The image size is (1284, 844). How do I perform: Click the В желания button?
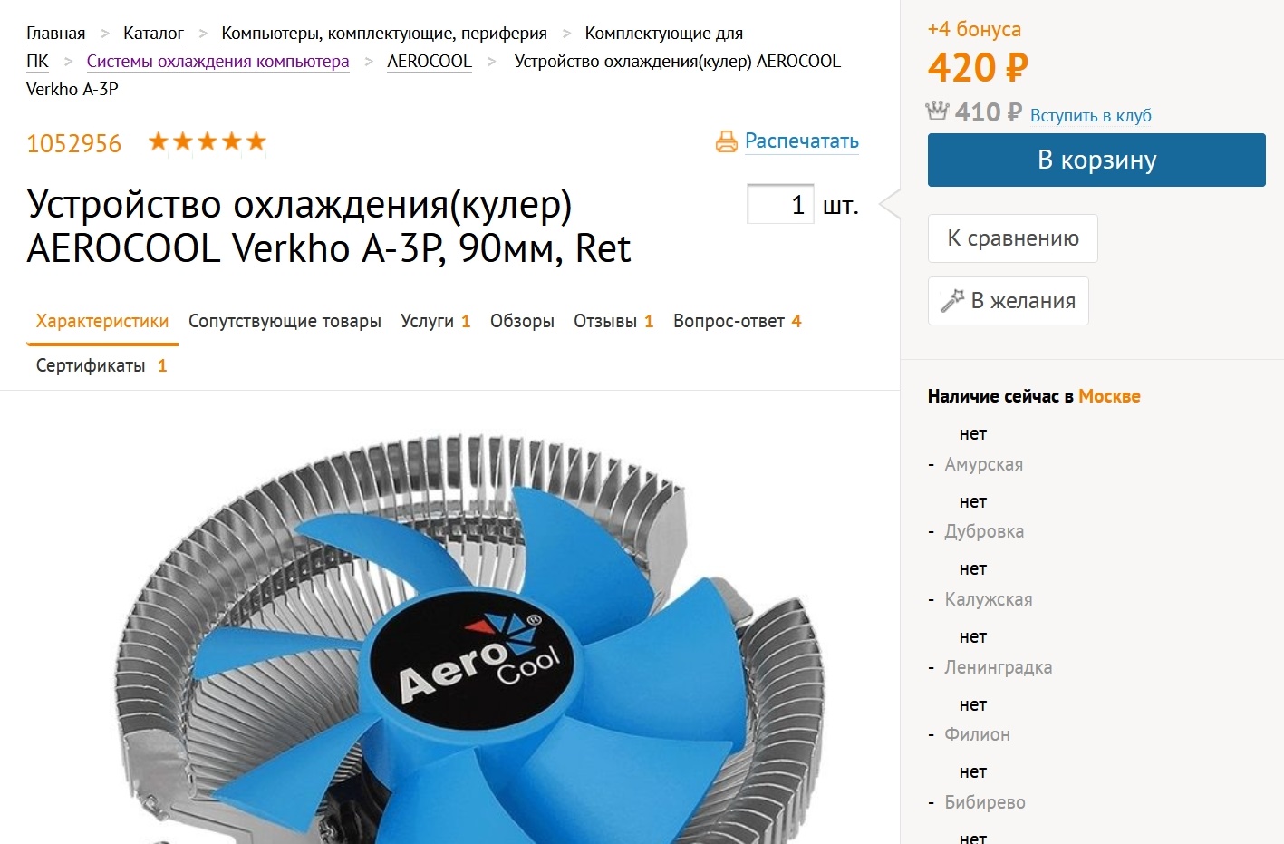1009,301
